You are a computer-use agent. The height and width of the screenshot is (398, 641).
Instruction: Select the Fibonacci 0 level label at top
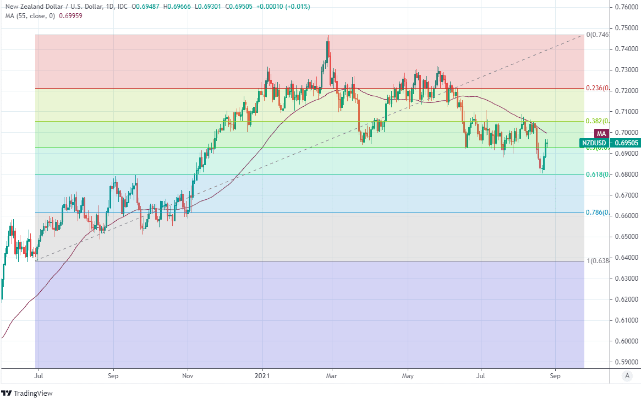click(x=597, y=35)
